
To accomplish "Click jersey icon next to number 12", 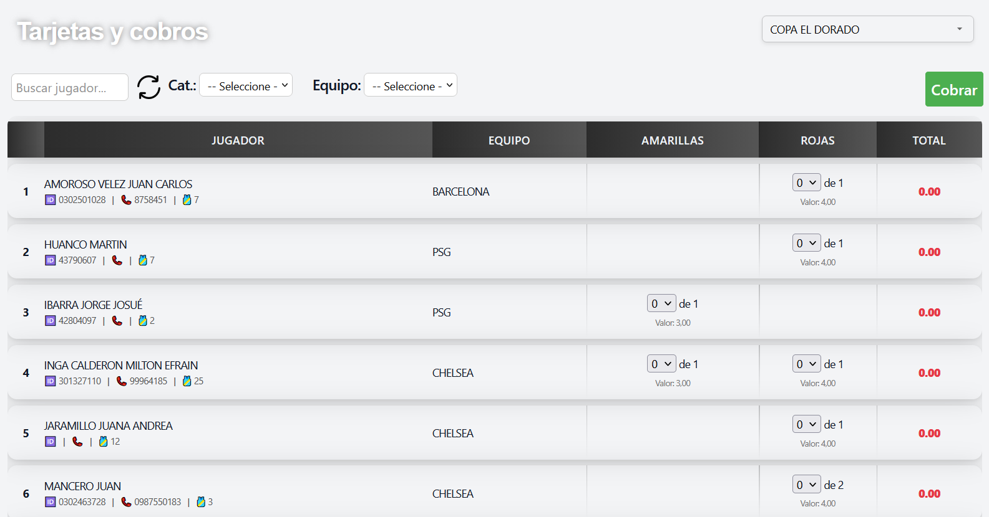I will 104,442.
